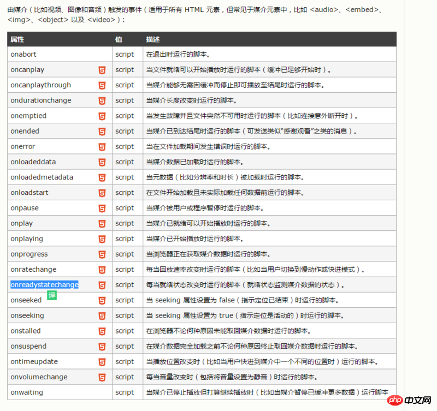Click the HTML5 icon in the onloadstart row
437x411 pixels.
[102, 193]
